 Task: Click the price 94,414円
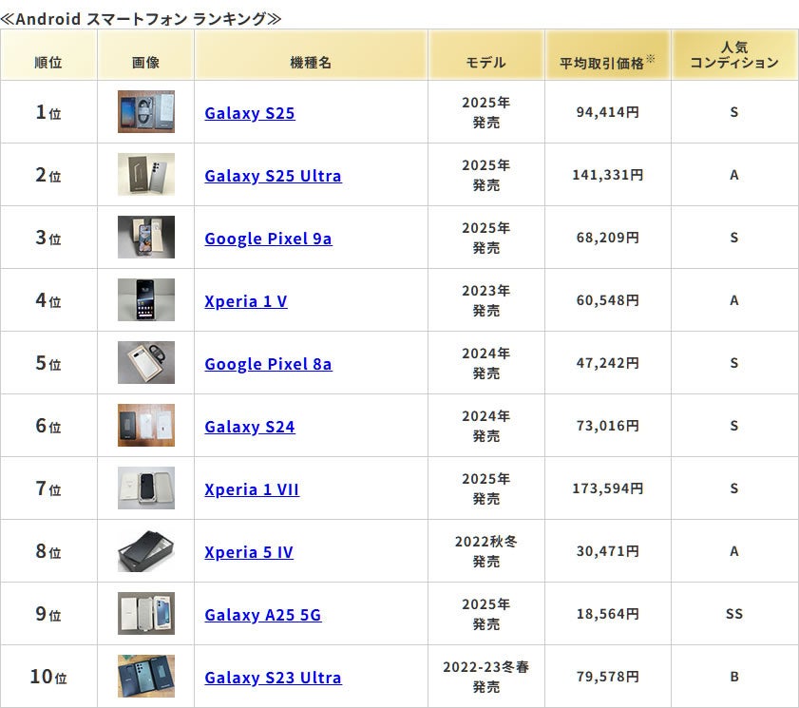pyautogui.click(x=607, y=112)
